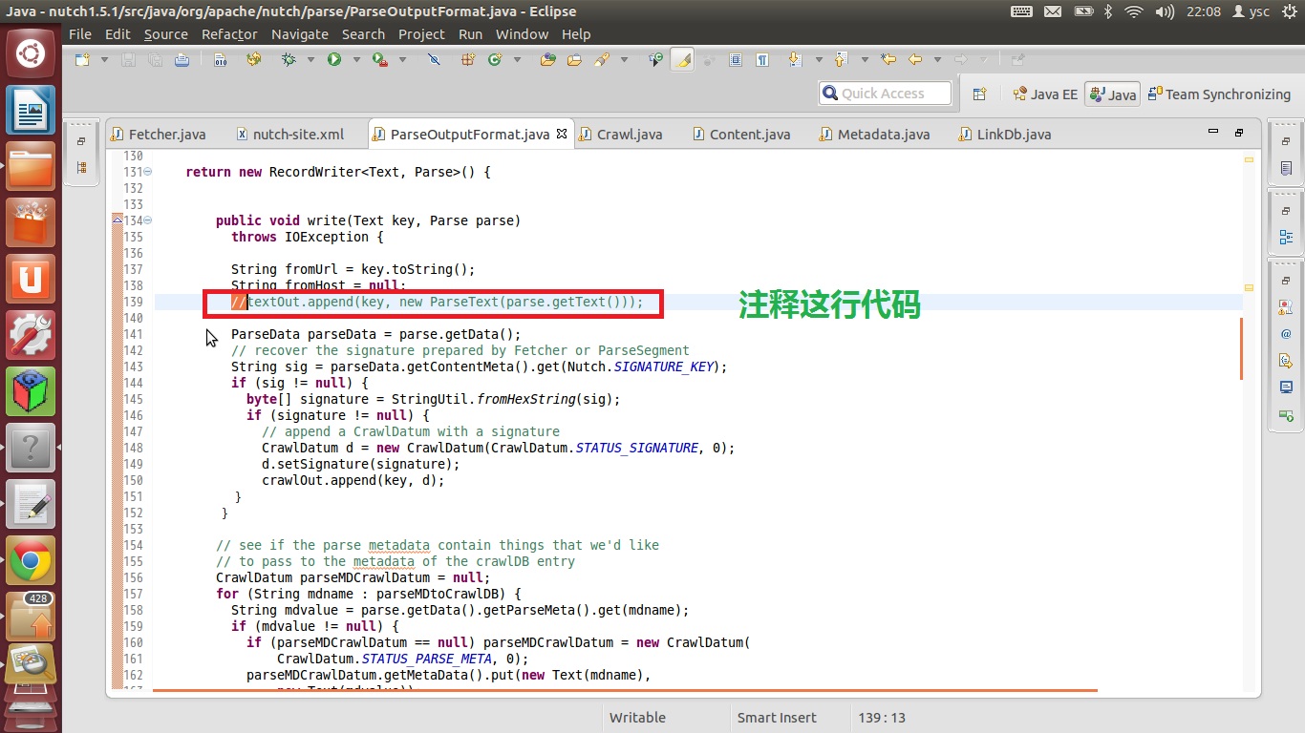Collapse the write method fold on line 134
Screen dimensions: 1305x733
(x=148, y=220)
